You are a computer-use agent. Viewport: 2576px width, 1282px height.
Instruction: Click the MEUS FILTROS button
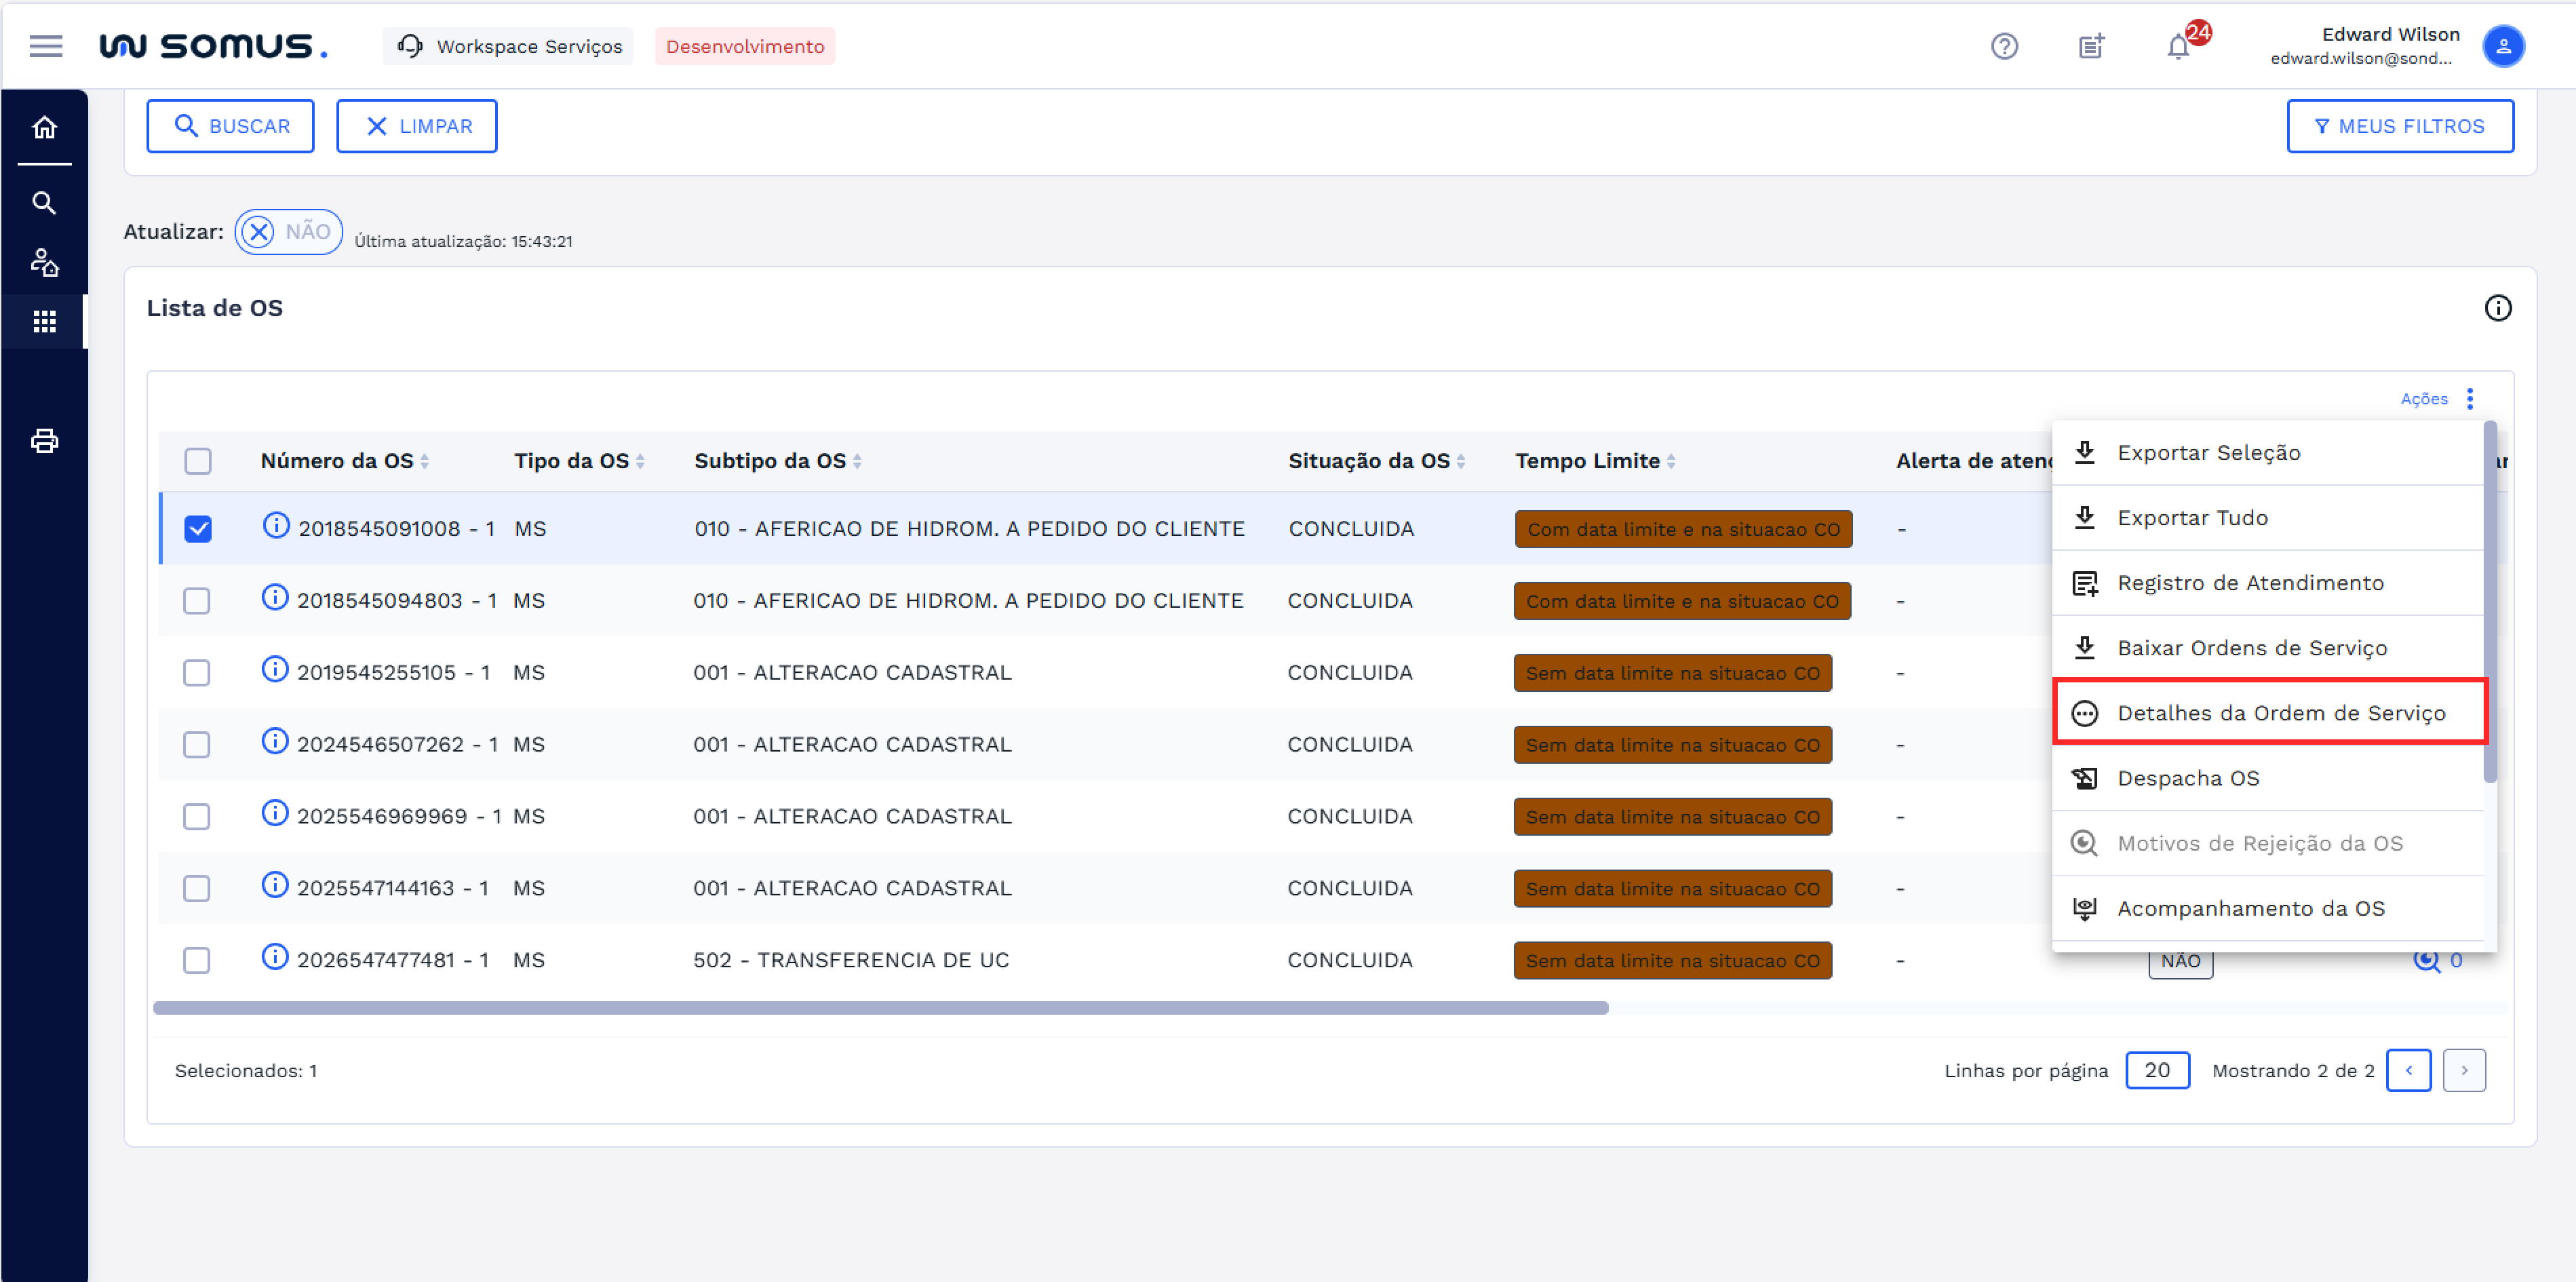(x=2399, y=126)
